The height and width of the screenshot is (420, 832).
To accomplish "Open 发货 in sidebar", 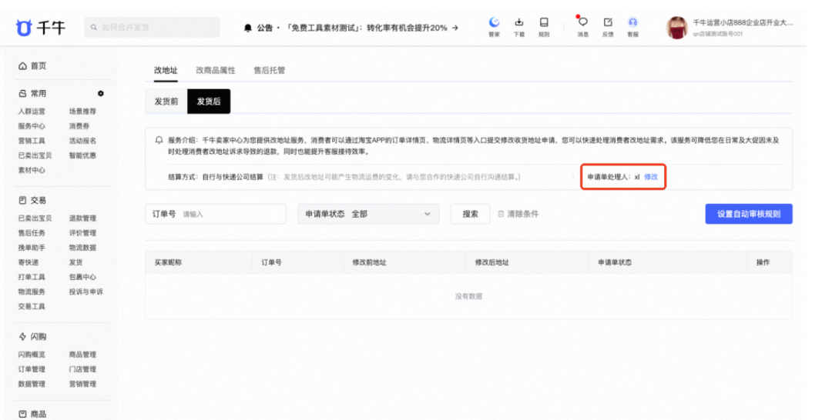I will 75,262.
